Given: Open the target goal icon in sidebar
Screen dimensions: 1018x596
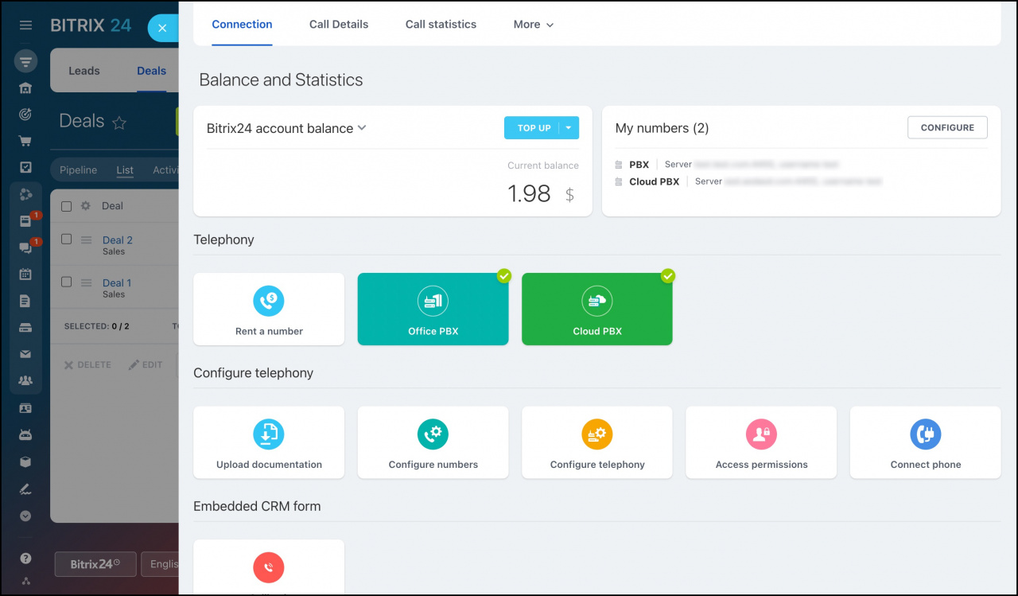Looking at the screenshot, I should [25, 114].
